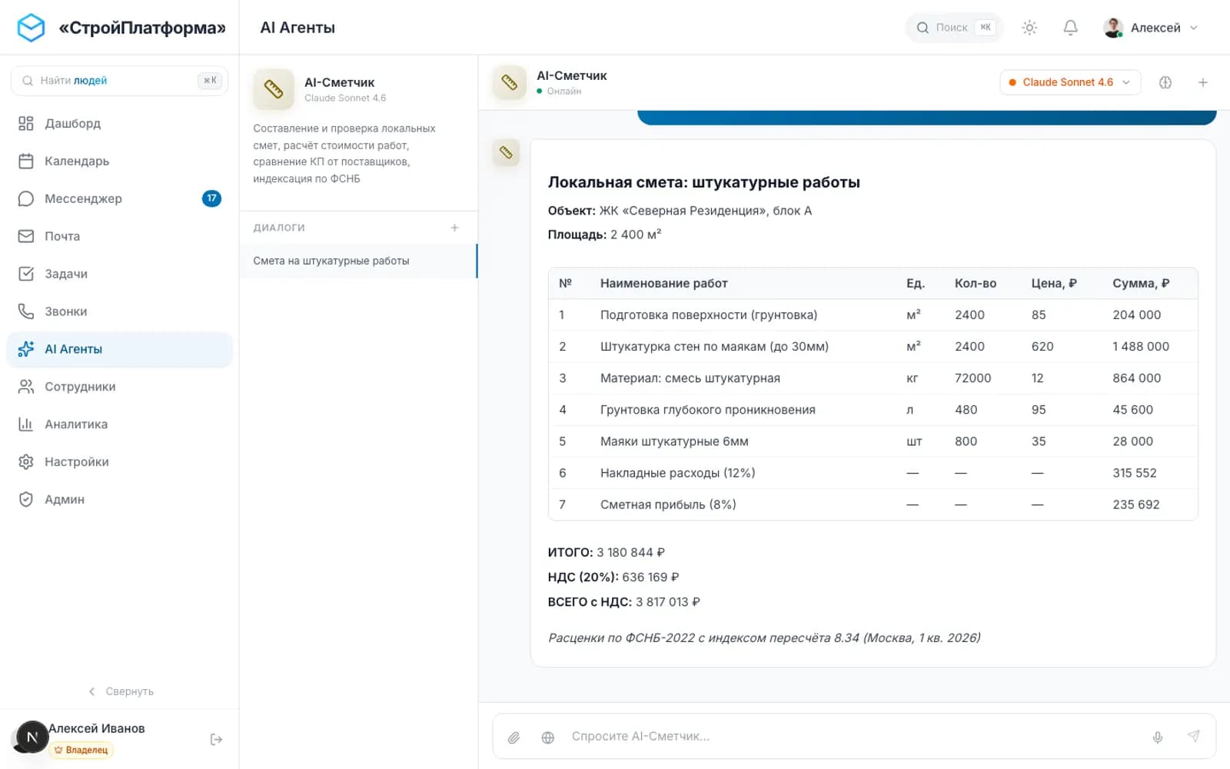
Task: Attach a file with paperclip icon
Action: point(514,737)
